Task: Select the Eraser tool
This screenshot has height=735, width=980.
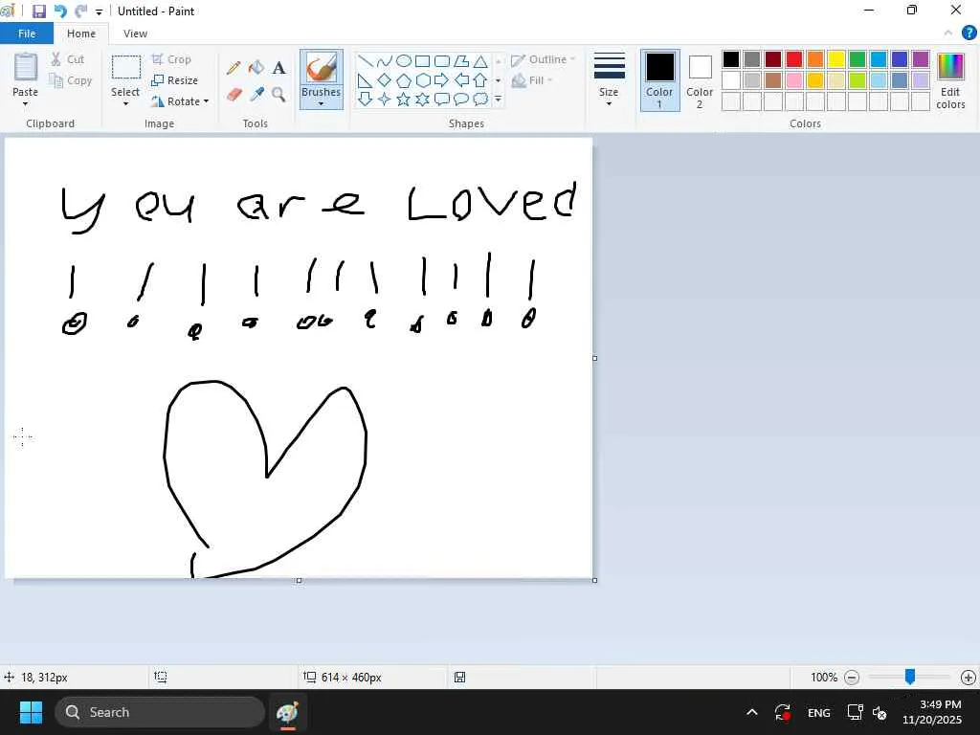Action: tap(234, 95)
